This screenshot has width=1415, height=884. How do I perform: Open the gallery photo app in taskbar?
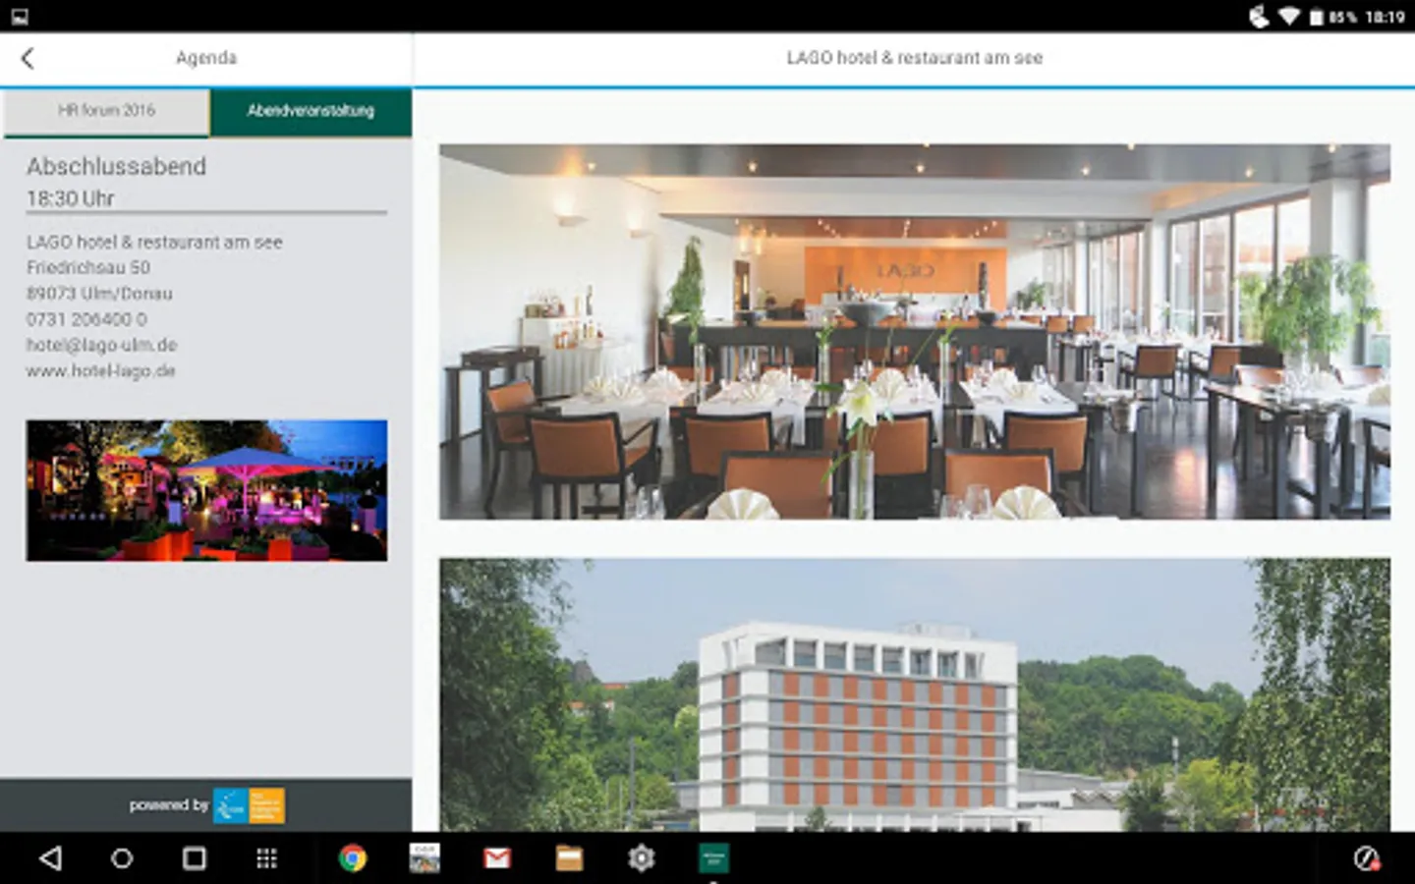[x=424, y=858]
